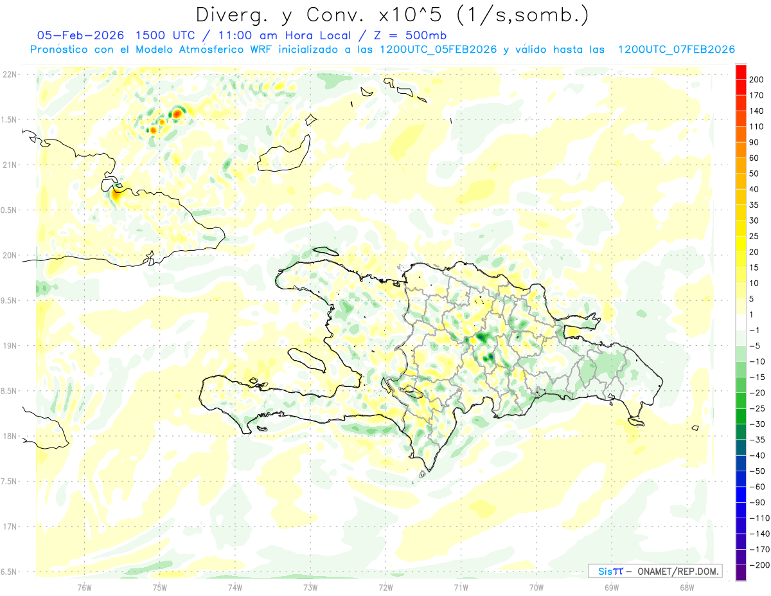Click the "-35" colorbar label
The image size is (771, 596).
(x=757, y=440)
